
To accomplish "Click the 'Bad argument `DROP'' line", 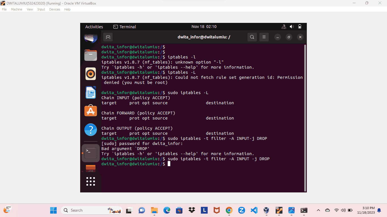I will pos(126,149).
